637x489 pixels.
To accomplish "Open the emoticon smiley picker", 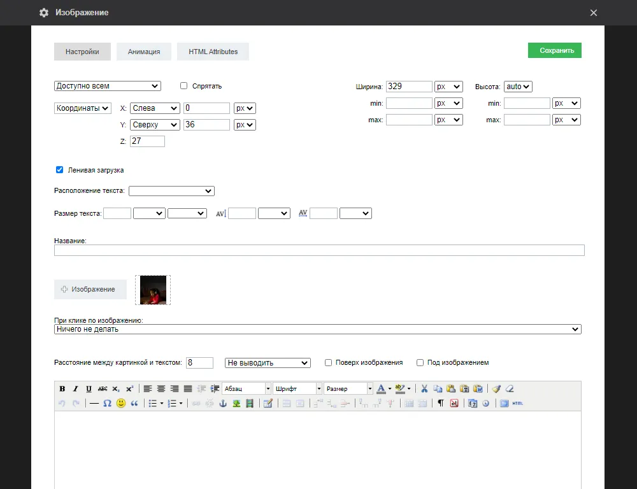I will [x=120, y=403].
